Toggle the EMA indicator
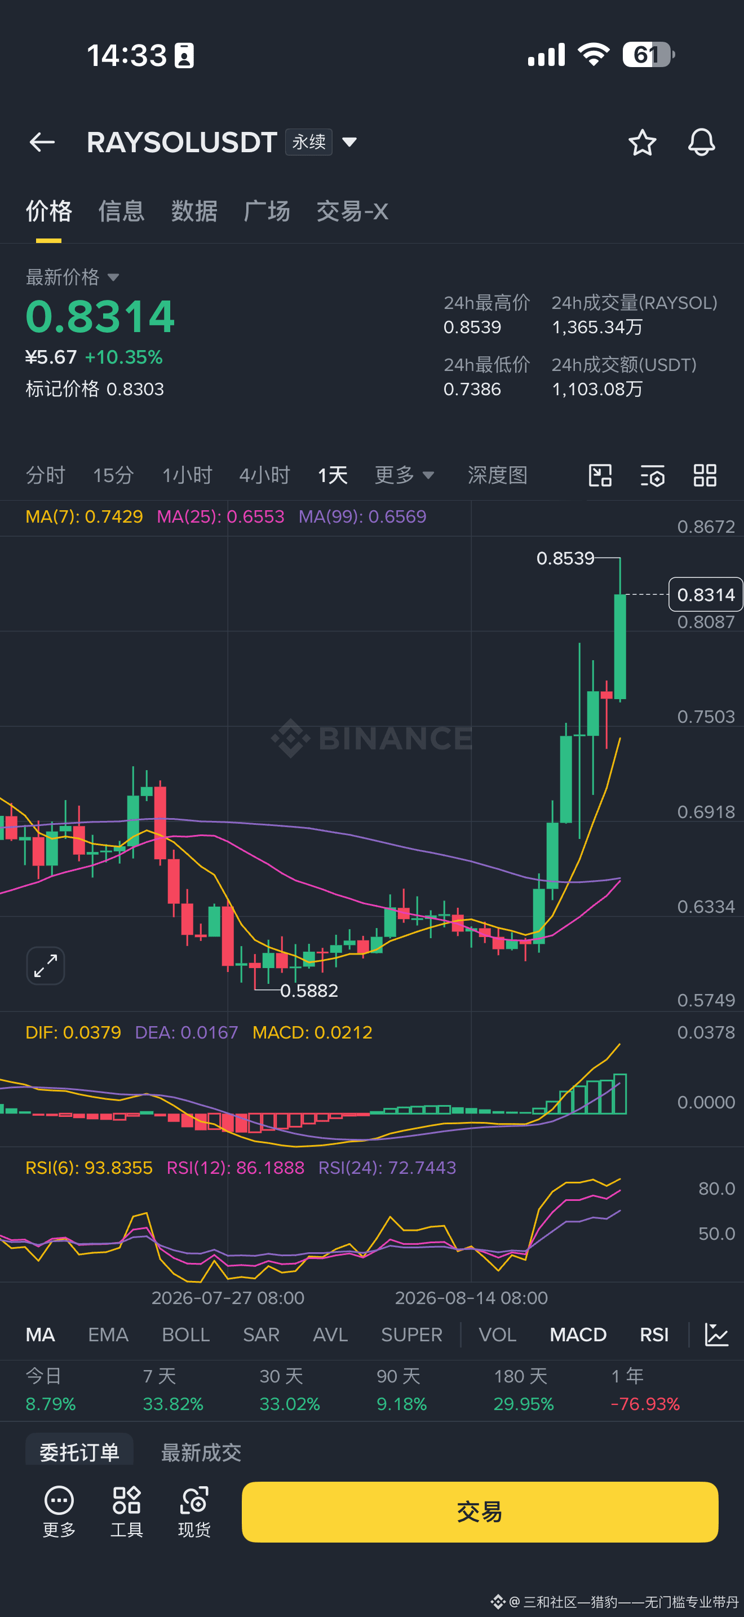Image resolution: width=744 pixels, height=1617 pixels. (108, 1335)
